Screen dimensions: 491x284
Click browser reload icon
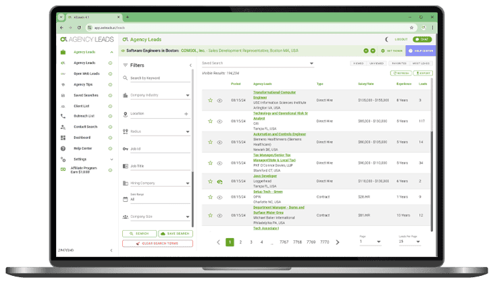pyautogui.click(x=79, y=28)
